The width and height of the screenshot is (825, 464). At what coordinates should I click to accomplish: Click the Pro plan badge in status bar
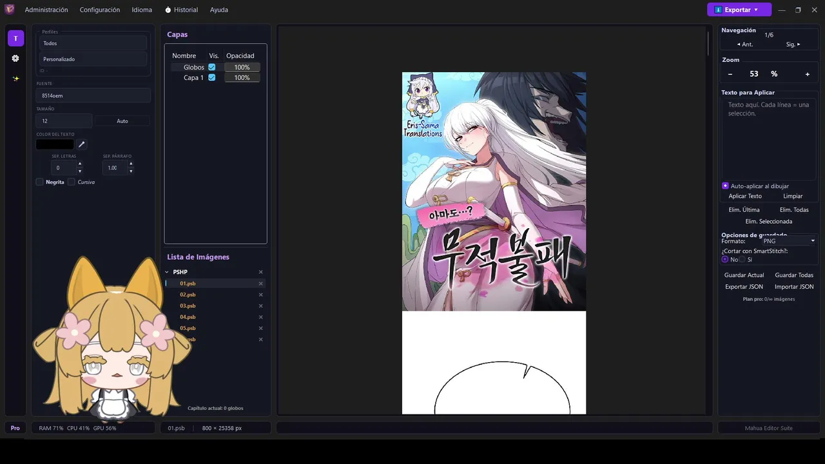[x=15, y=428]
